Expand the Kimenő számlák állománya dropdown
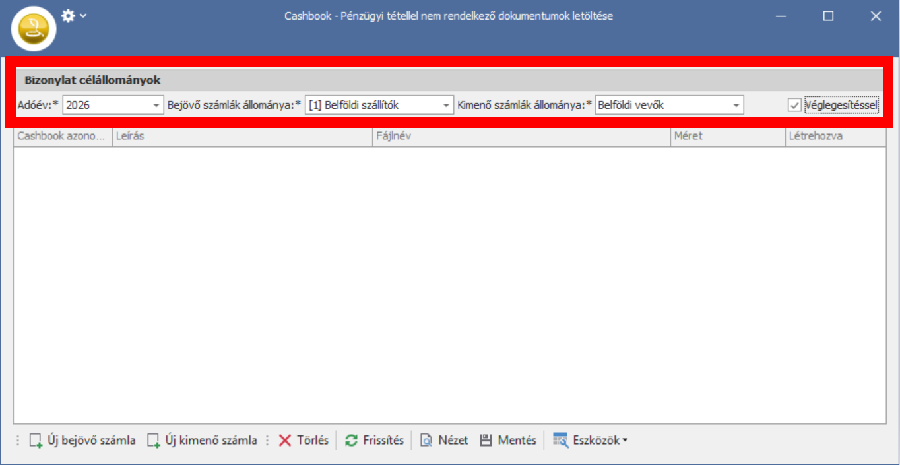 [736, 106]
